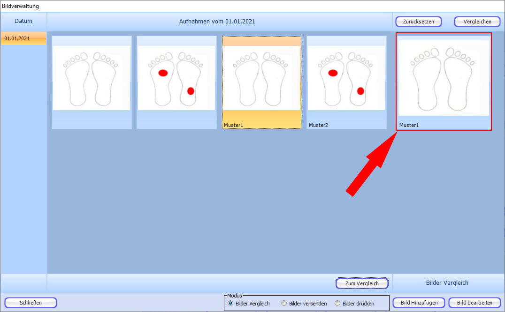Open Bild bearbeiten to edit image
The image size is (505, 312).
pos(474,303)
